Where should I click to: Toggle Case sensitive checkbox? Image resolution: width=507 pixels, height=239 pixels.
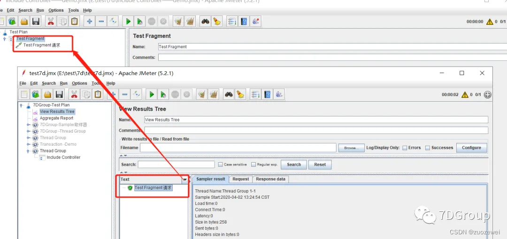pos(221,164)
